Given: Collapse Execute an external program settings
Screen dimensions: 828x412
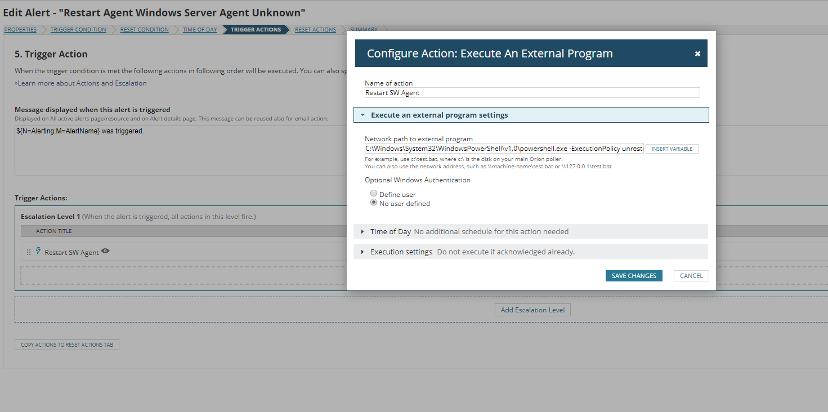Looking at the screenshot, I should [x=363, y=115].
